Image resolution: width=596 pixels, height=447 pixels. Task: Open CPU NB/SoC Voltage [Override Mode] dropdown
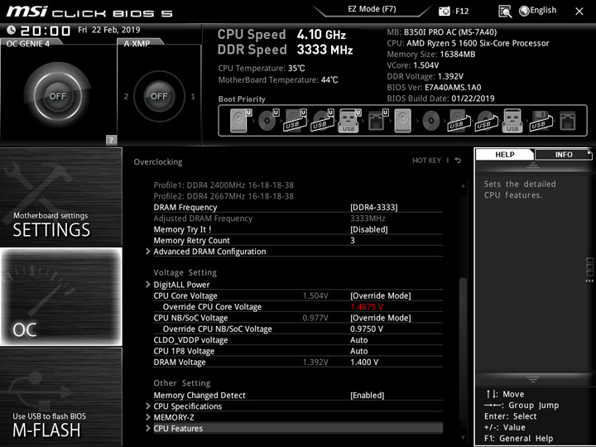[x=381, y=318]
